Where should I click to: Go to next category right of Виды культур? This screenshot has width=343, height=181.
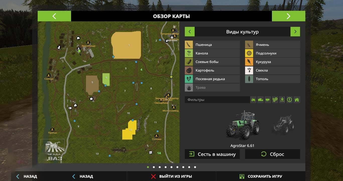click(x=295, y=32)
